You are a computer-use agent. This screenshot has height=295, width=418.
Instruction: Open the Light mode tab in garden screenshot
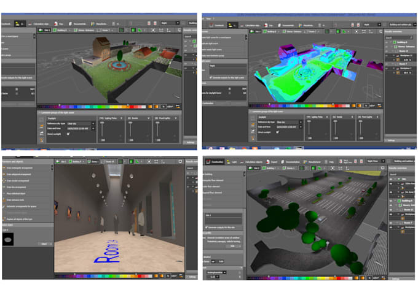click(19, 24)
